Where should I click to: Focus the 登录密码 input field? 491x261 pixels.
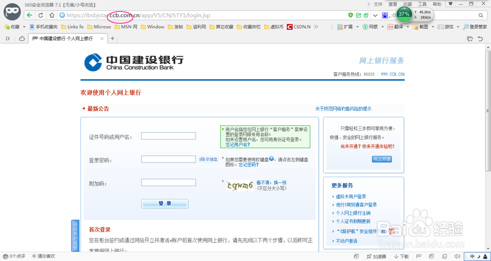click(x=168, y=159)
